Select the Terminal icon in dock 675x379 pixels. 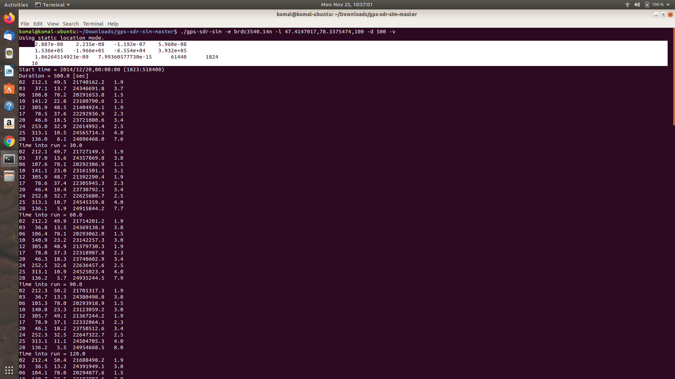[x=9, y=159]
